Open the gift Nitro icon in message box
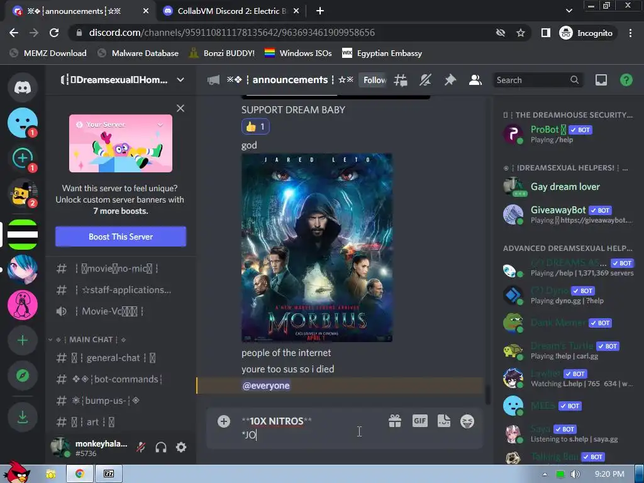Image resolution: width=644 pixels, height=483 pixels. [395, 421]
